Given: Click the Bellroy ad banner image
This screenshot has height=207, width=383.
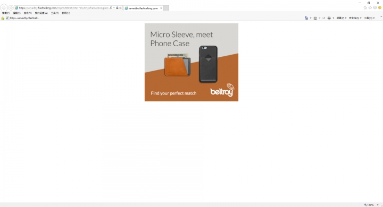Looking at the screenshot, I should point(191,62).
